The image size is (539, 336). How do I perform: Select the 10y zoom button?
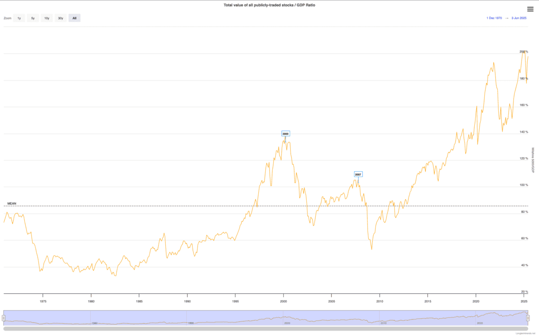(x=47, y=18)
